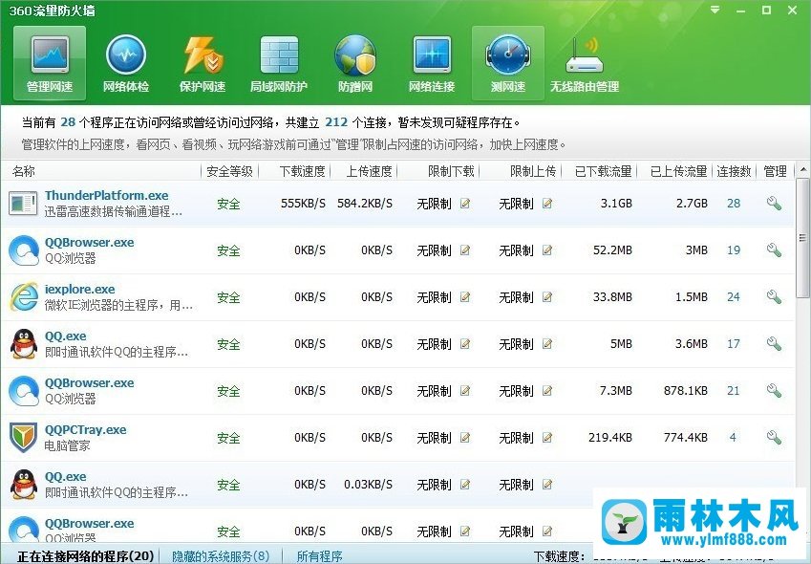Edit upload limit for iexplore.exe
Image resolution: width=811 pixels, height=564 pixels.
coord(547,297)
